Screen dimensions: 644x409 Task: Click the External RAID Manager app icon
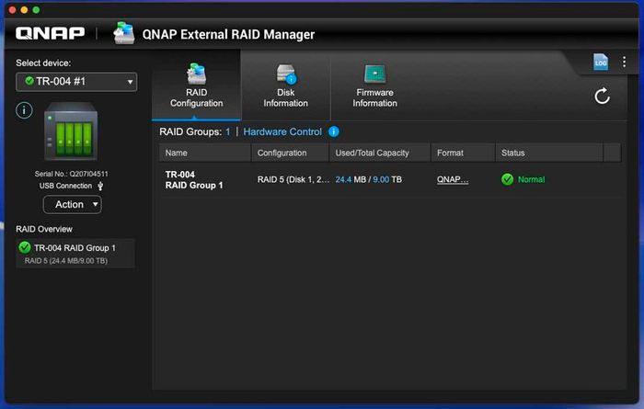[123, 33]
